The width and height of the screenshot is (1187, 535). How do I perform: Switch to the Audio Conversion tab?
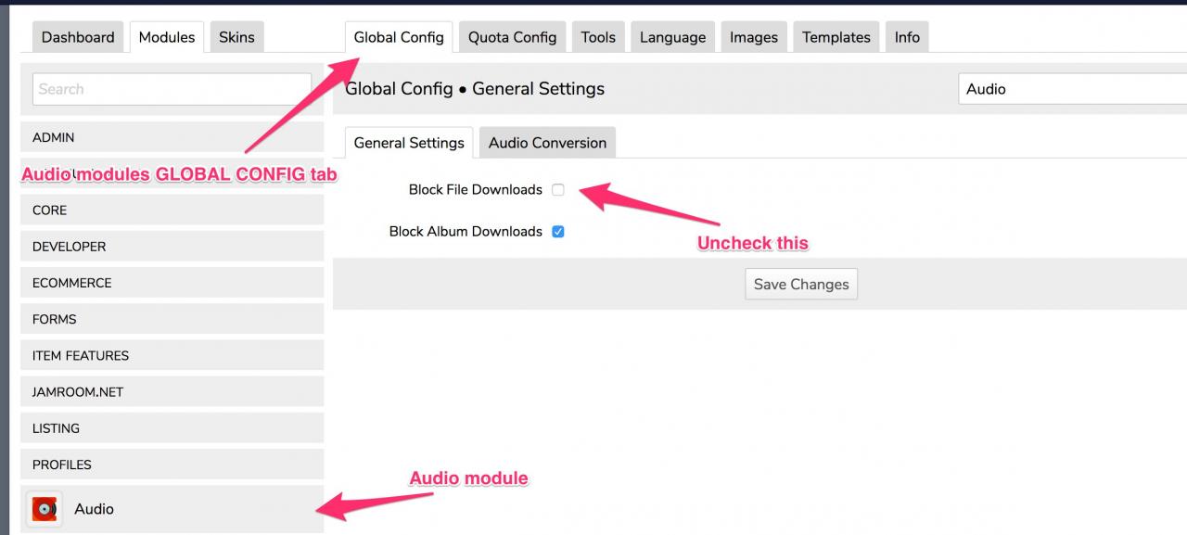click(547, 143)
